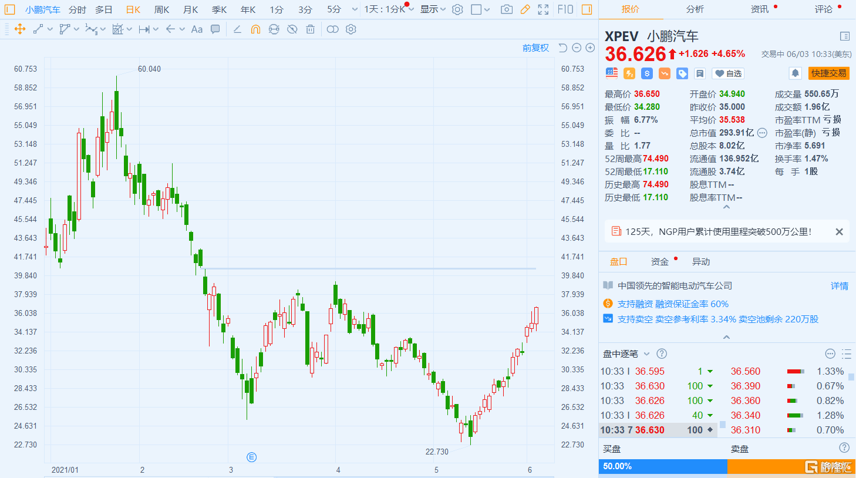Viewport: 856px width, 478px height.
Task: Open the 资金 capital flow tab
Action: point(659,262)
